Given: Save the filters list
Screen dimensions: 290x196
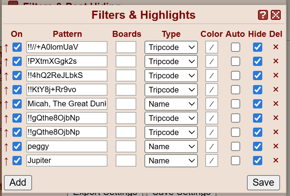Looking at the screenshot, I should click(263, 183).
